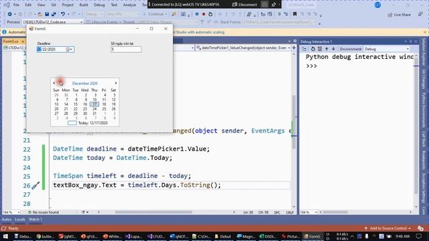Click the line DateTime today = DateTime.Today
The height and width of the screenshot is (241, 429).
click(113, 158)
